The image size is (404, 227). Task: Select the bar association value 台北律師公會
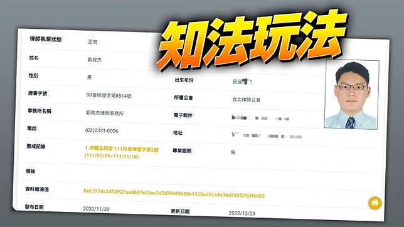click(x=247, y=100)
